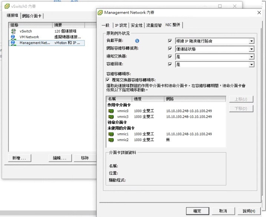
Task: Click 120 個連接埠 summary cell
Action: pos(65,31)
